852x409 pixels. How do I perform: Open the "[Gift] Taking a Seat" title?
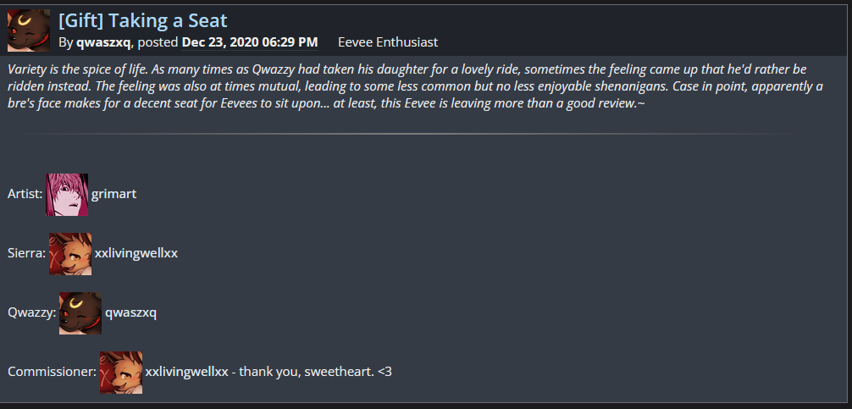point(142,20)
